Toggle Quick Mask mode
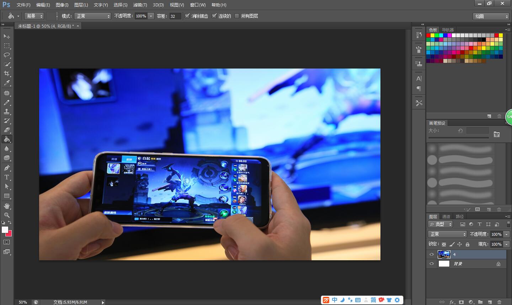 tap(7, 242)
